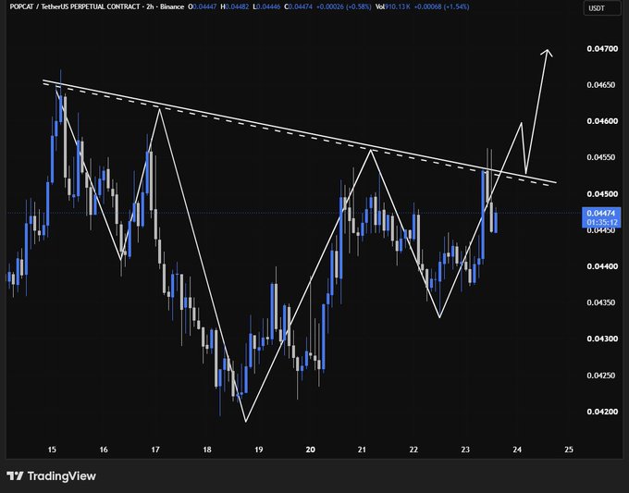The height and width of the screenshot is (493, 629).
Task: Click the TradingView logo
Action: pos(52,476)
